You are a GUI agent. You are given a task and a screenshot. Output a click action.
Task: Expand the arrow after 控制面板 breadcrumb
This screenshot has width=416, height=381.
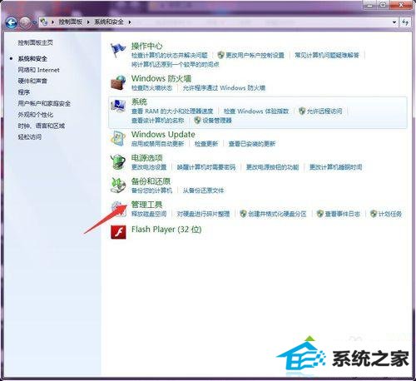(x=88, y=22)
